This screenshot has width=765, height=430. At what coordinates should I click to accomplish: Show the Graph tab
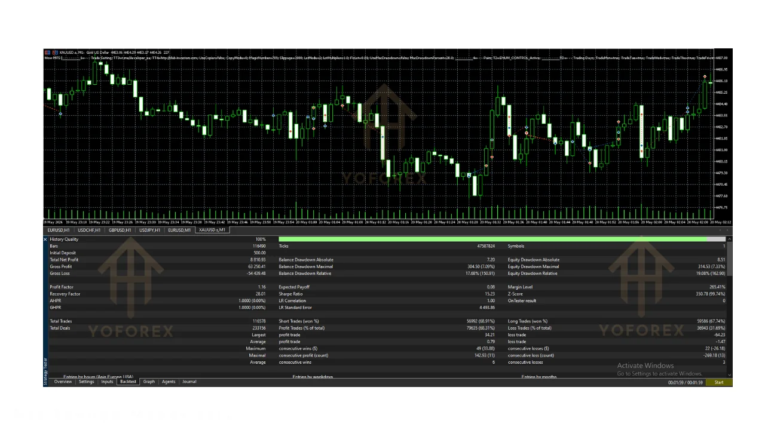coord(149,382)
